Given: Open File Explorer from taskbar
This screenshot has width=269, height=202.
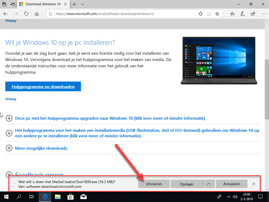Looking at the screenshot, I should tap(58, 197).
